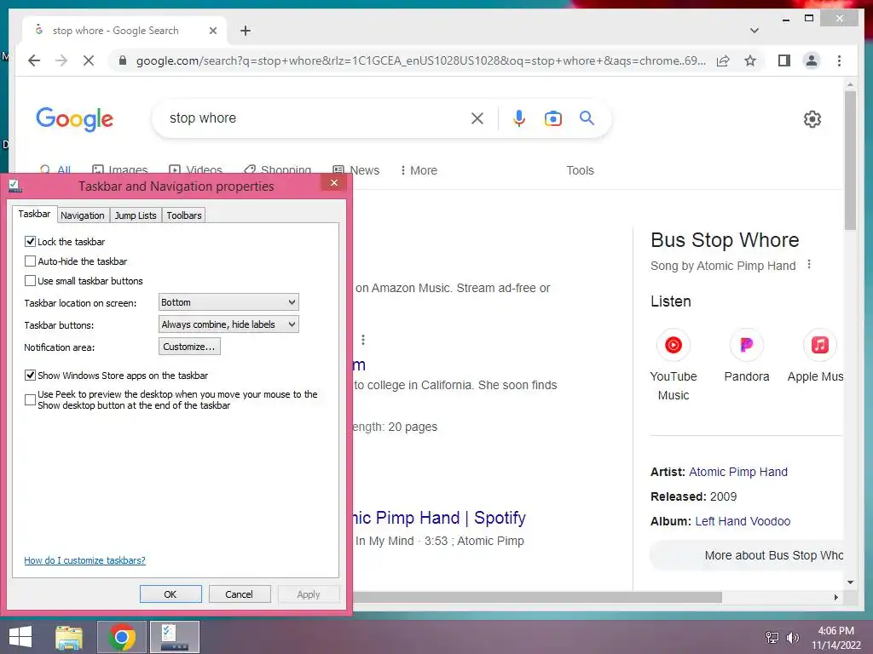The height and width of the screenshot is (654, 873).
Task: Open the Shopping search tab
Action: coord(278,169)
